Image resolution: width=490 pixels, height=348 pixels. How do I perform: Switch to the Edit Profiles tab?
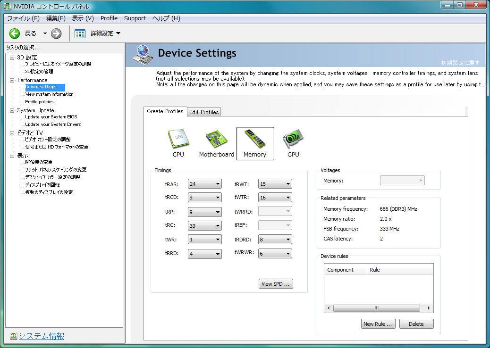[204, 112]
